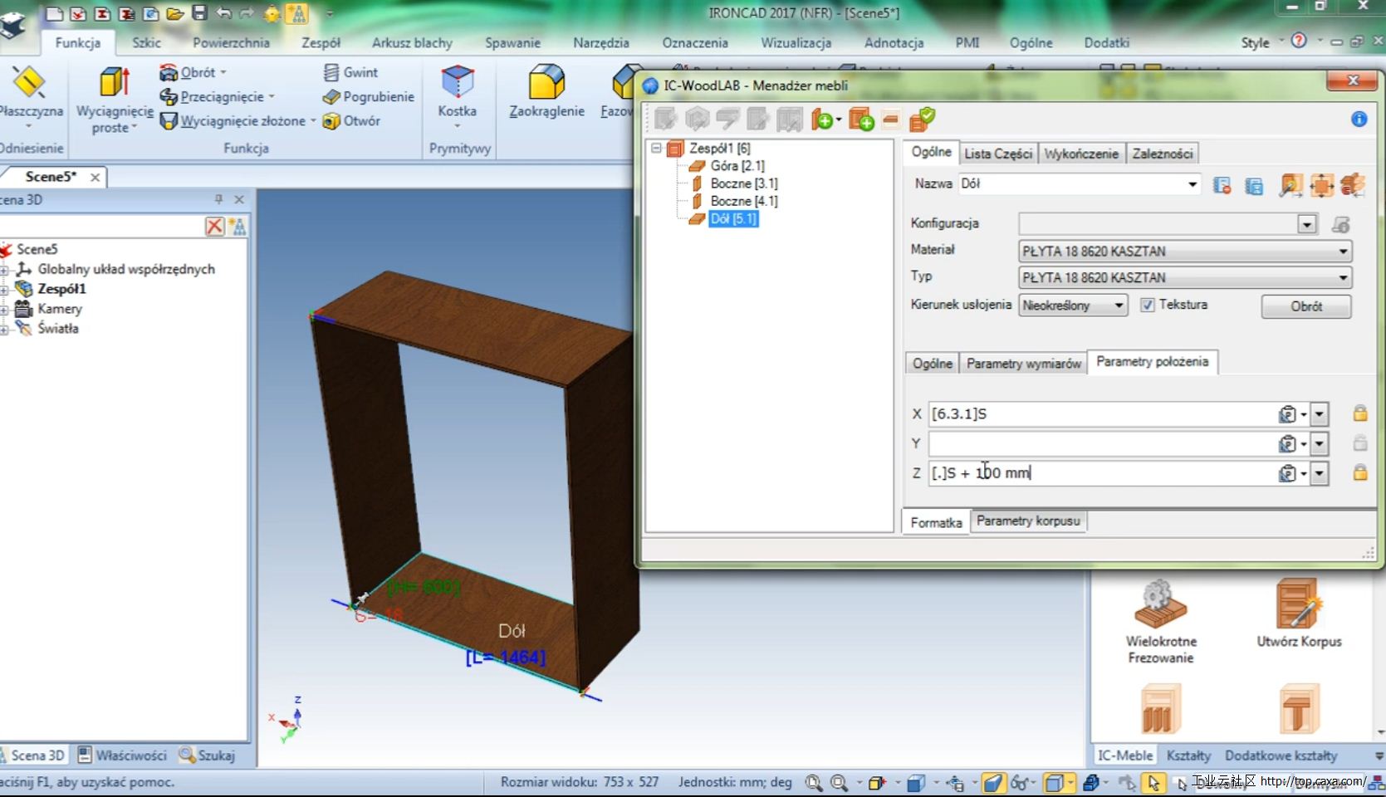1386x797 pixels.
Task: Open the Szukaj panel at bottom
Action: coord(208,755)
